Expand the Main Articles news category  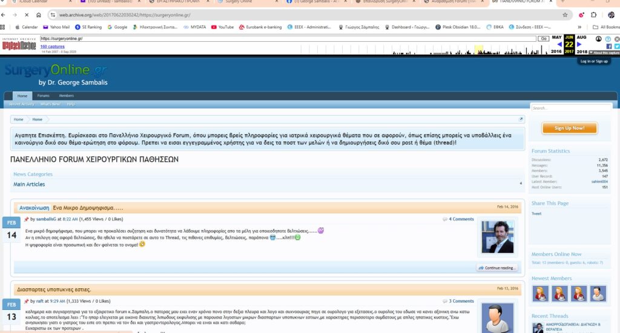29,184
